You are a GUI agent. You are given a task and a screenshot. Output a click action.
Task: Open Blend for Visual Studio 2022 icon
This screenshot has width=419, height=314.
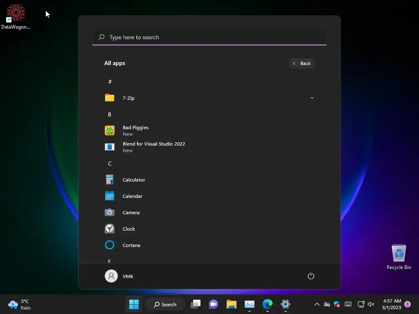click(110, 147)
